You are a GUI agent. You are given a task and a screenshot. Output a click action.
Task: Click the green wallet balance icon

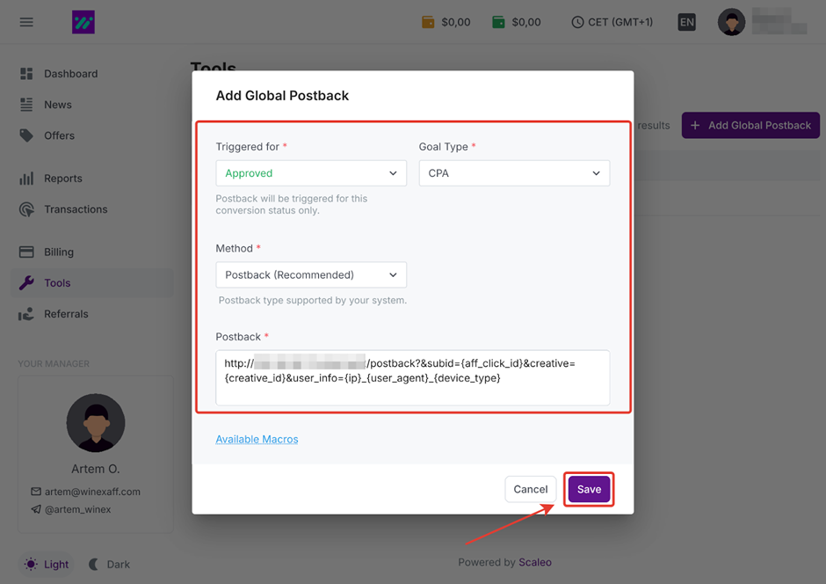(x=498, y=22)
